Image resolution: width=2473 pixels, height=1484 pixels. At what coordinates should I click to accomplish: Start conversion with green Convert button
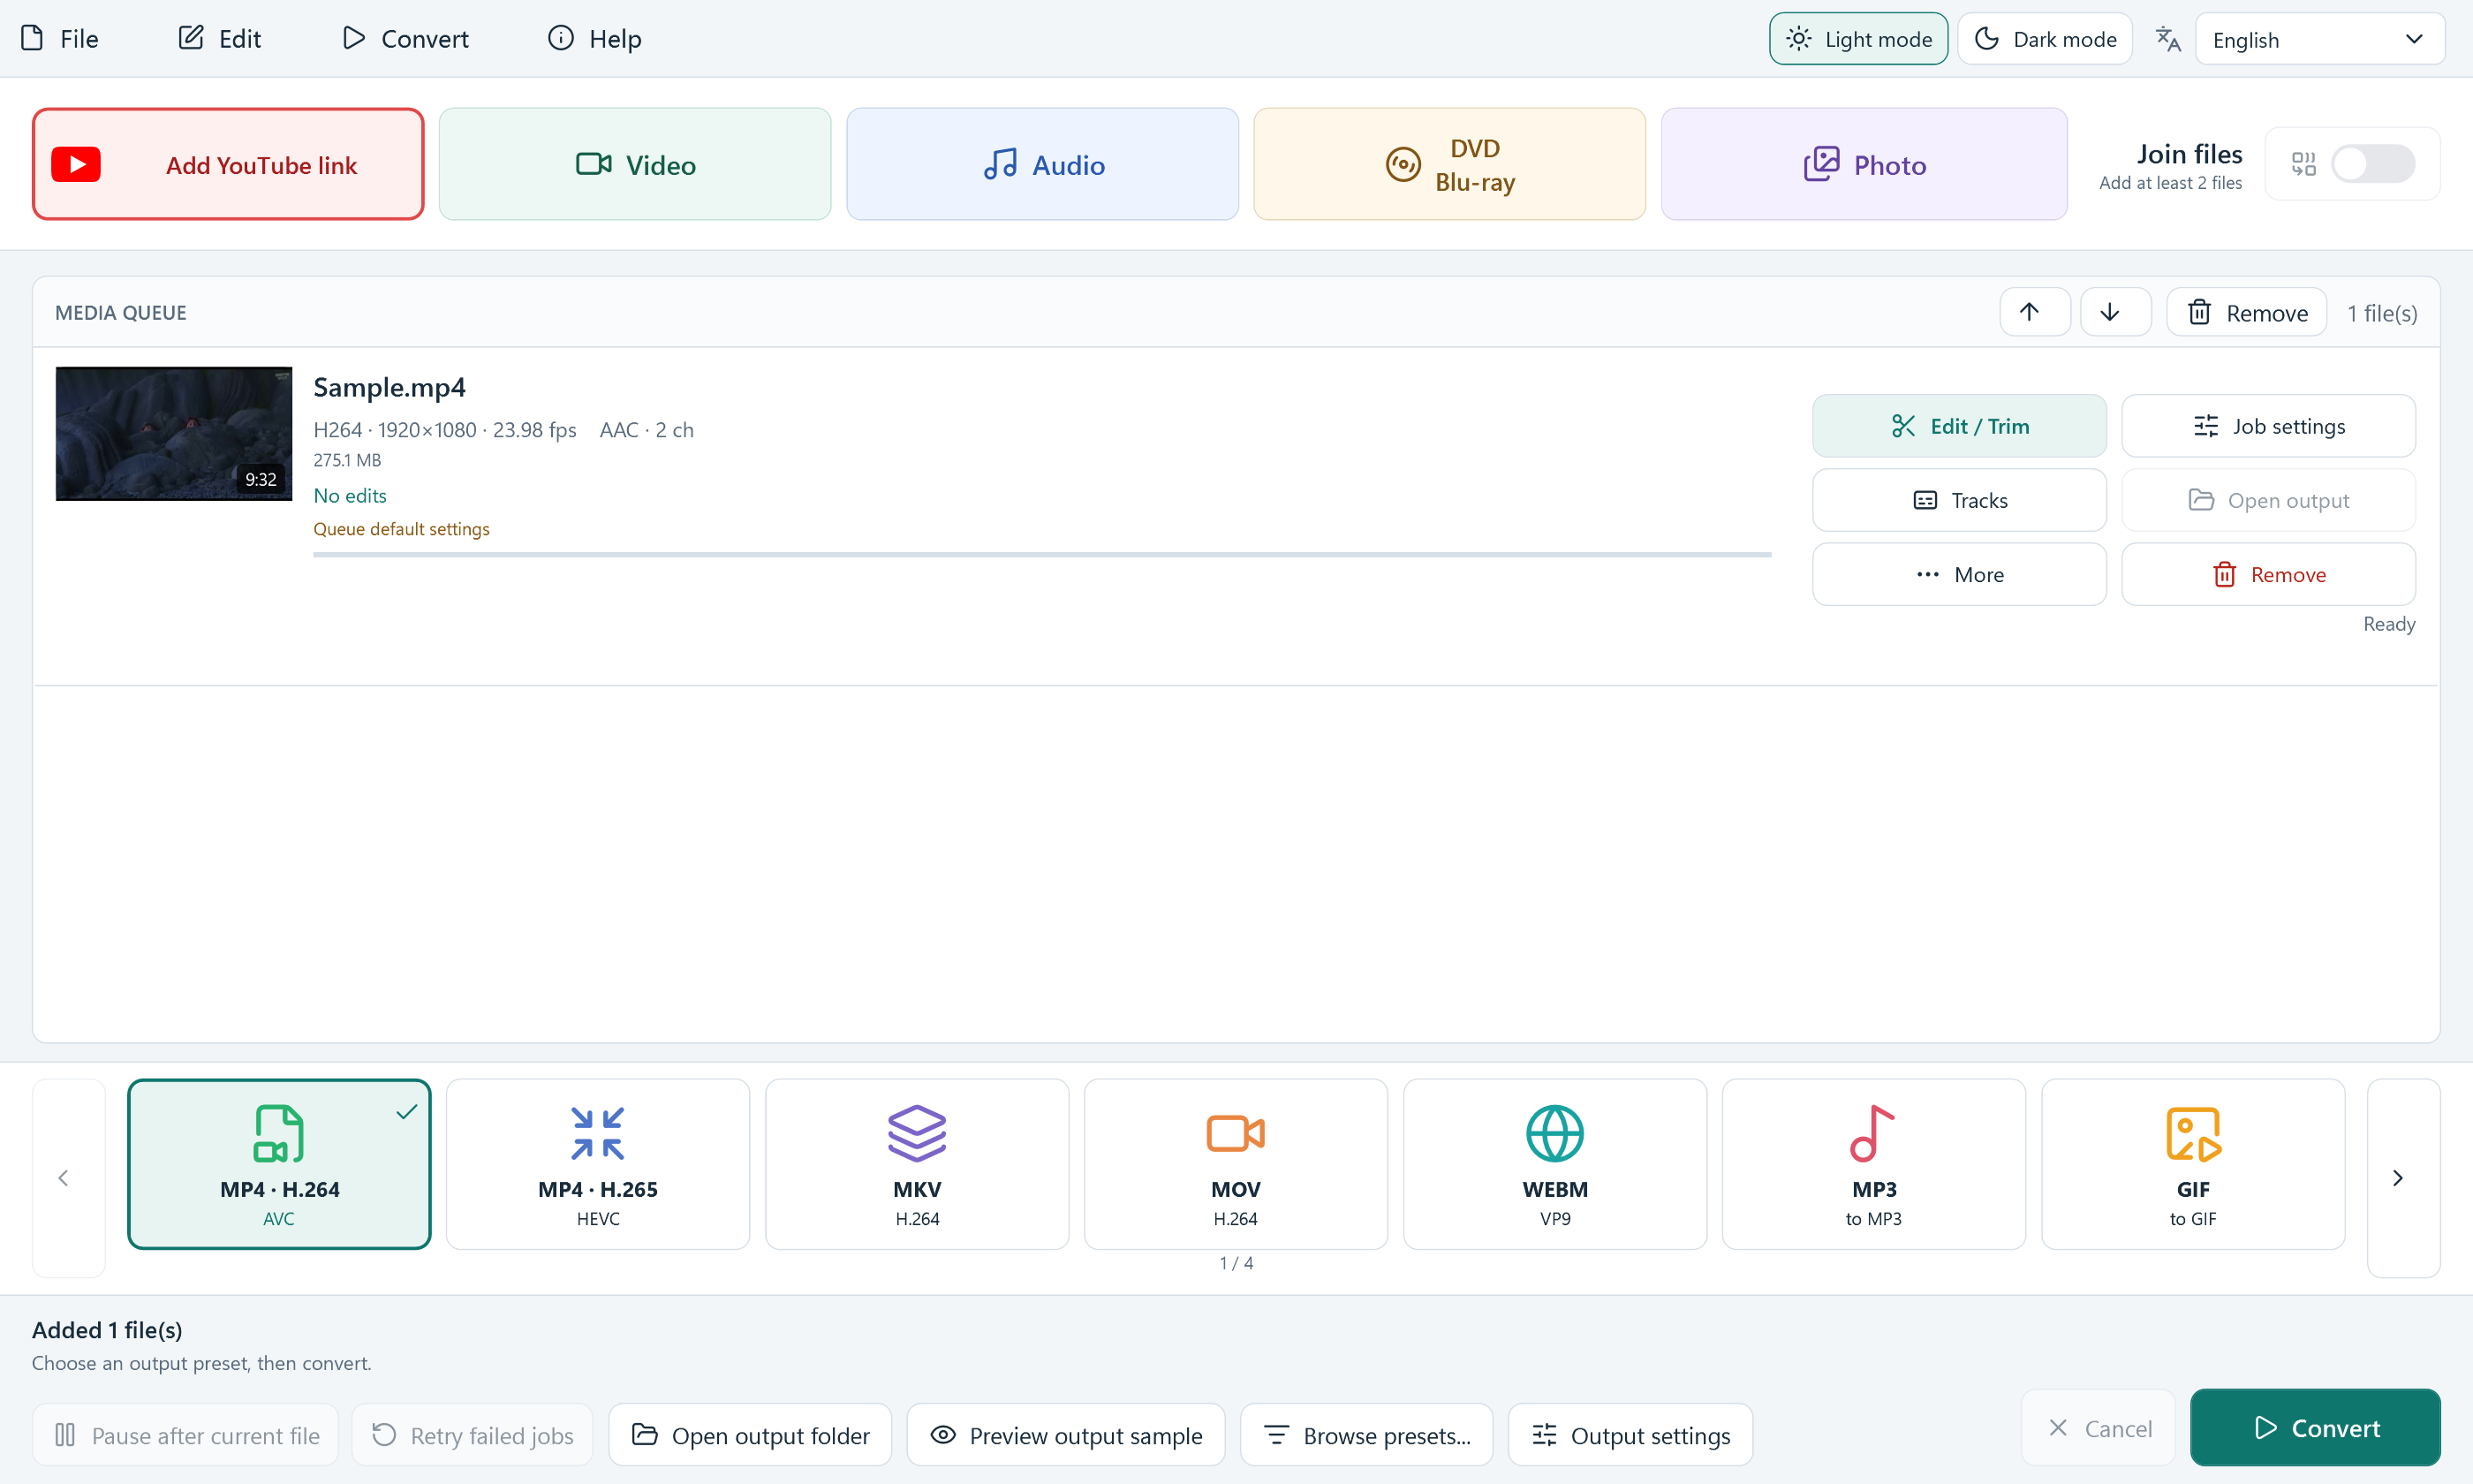[2315, 1427]
